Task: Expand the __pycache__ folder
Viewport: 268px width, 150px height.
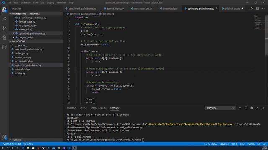Action: pyautogui.click(x=21, y=45)
